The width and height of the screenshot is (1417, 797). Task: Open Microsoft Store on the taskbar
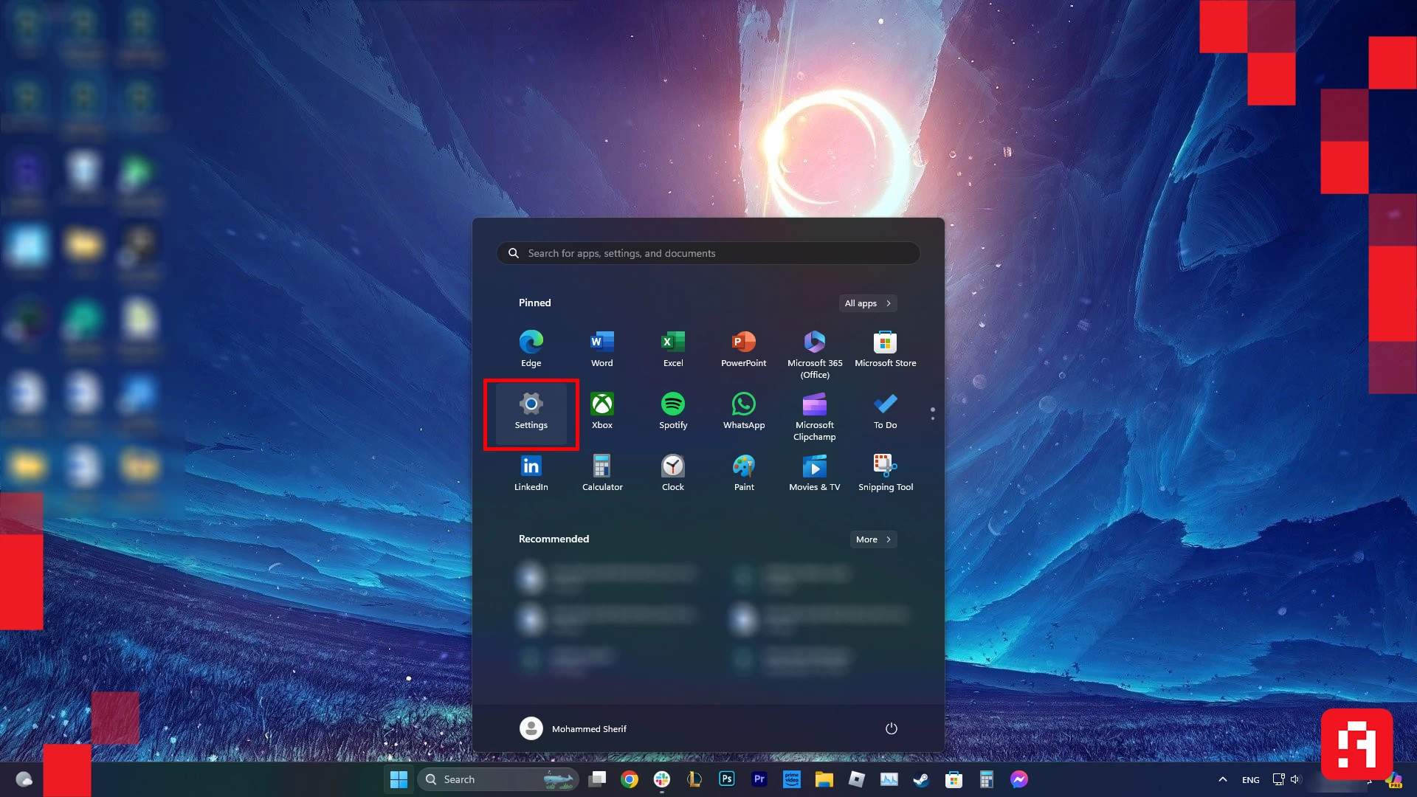[x=954, y=779]
